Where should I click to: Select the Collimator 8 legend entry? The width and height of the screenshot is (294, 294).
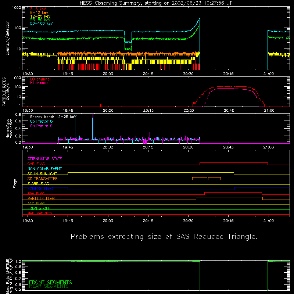[41, 121]
